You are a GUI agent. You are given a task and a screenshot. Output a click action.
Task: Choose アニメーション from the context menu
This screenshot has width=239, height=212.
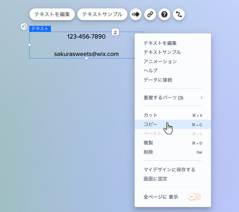click(x=173, y=61)
